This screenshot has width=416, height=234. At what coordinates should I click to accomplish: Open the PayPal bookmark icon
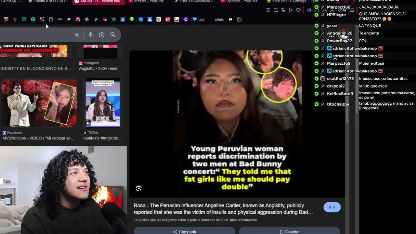[x=96, y=19]
